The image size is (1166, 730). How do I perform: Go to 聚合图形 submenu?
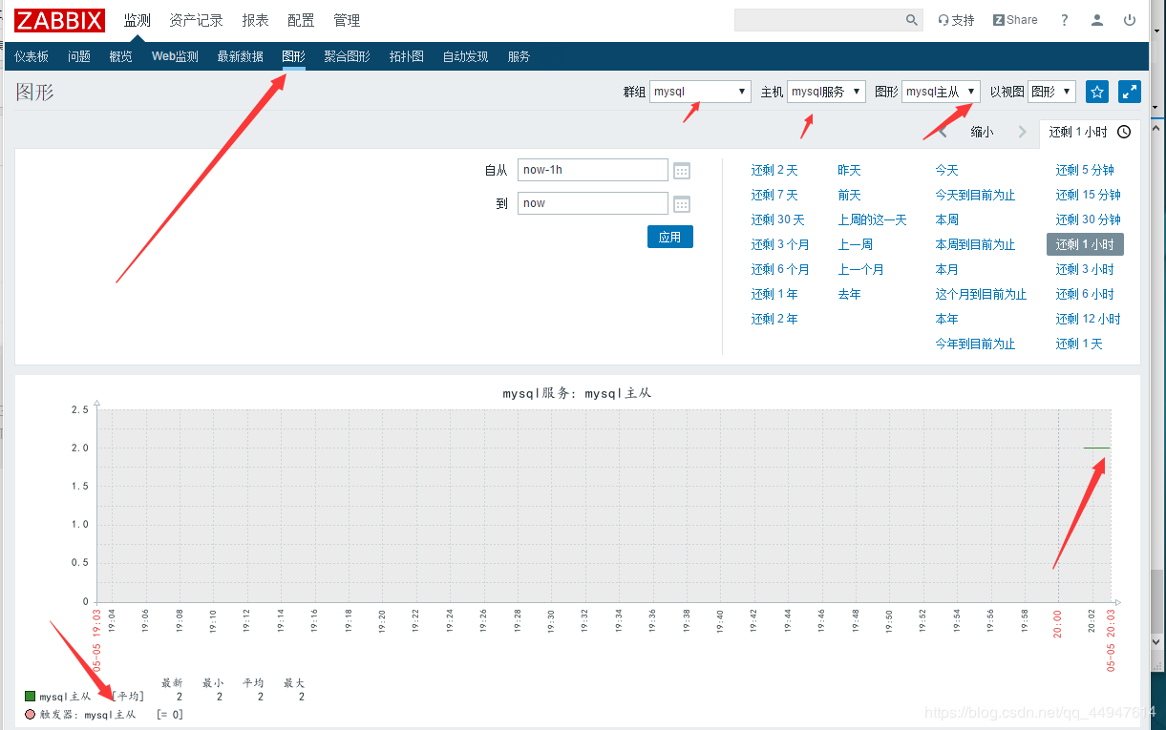[347, 56]
